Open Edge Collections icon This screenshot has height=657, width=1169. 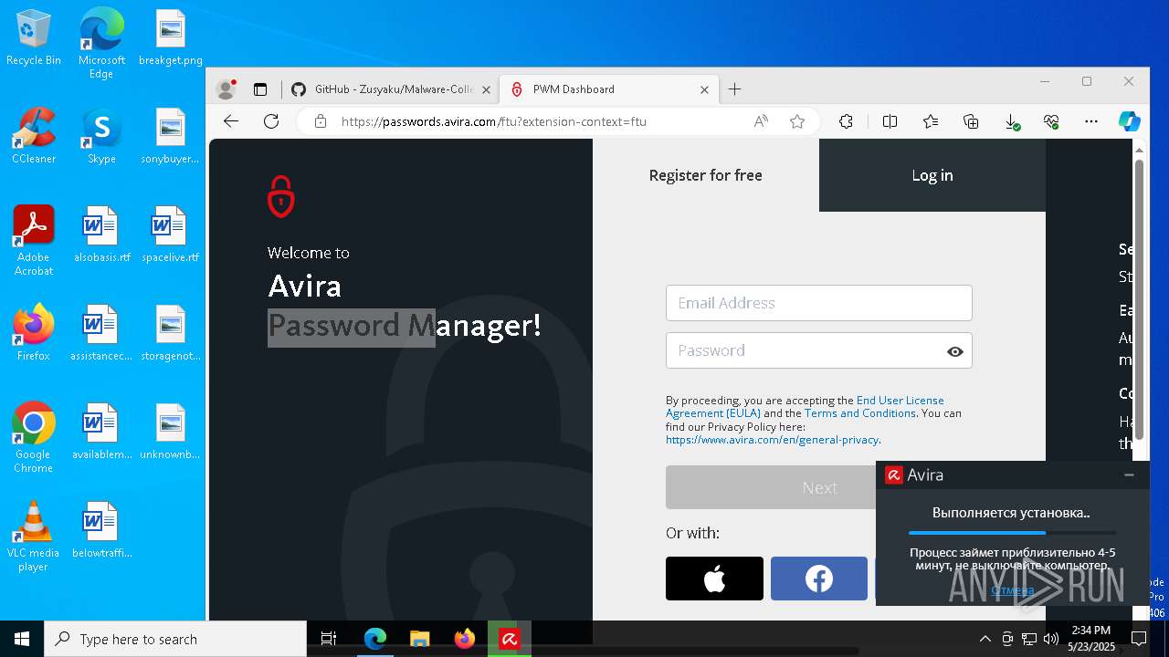[971, 121]
